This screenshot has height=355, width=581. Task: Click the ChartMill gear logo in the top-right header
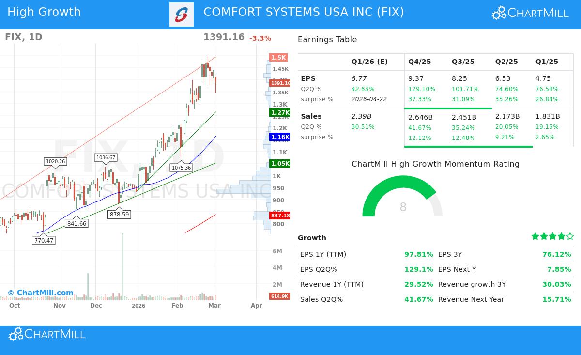[498, 13]
